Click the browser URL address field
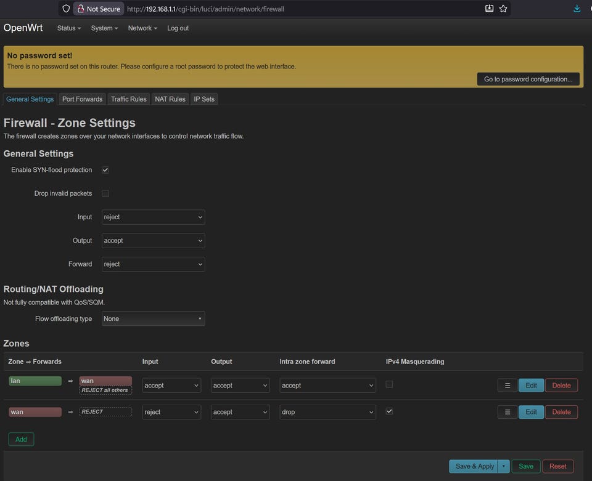The width and height of the screenshot is (592, 481). [x=296, y=9]
